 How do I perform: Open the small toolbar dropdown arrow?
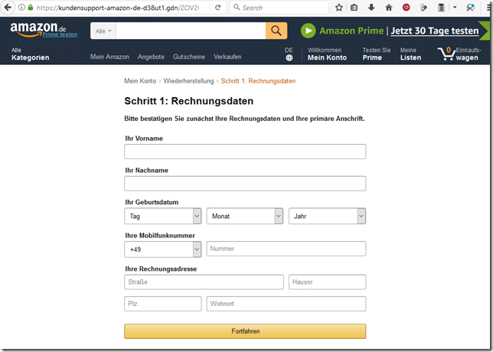click(455, 7)
